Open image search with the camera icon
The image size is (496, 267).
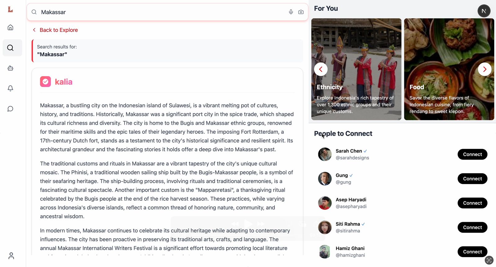[301, 12]
